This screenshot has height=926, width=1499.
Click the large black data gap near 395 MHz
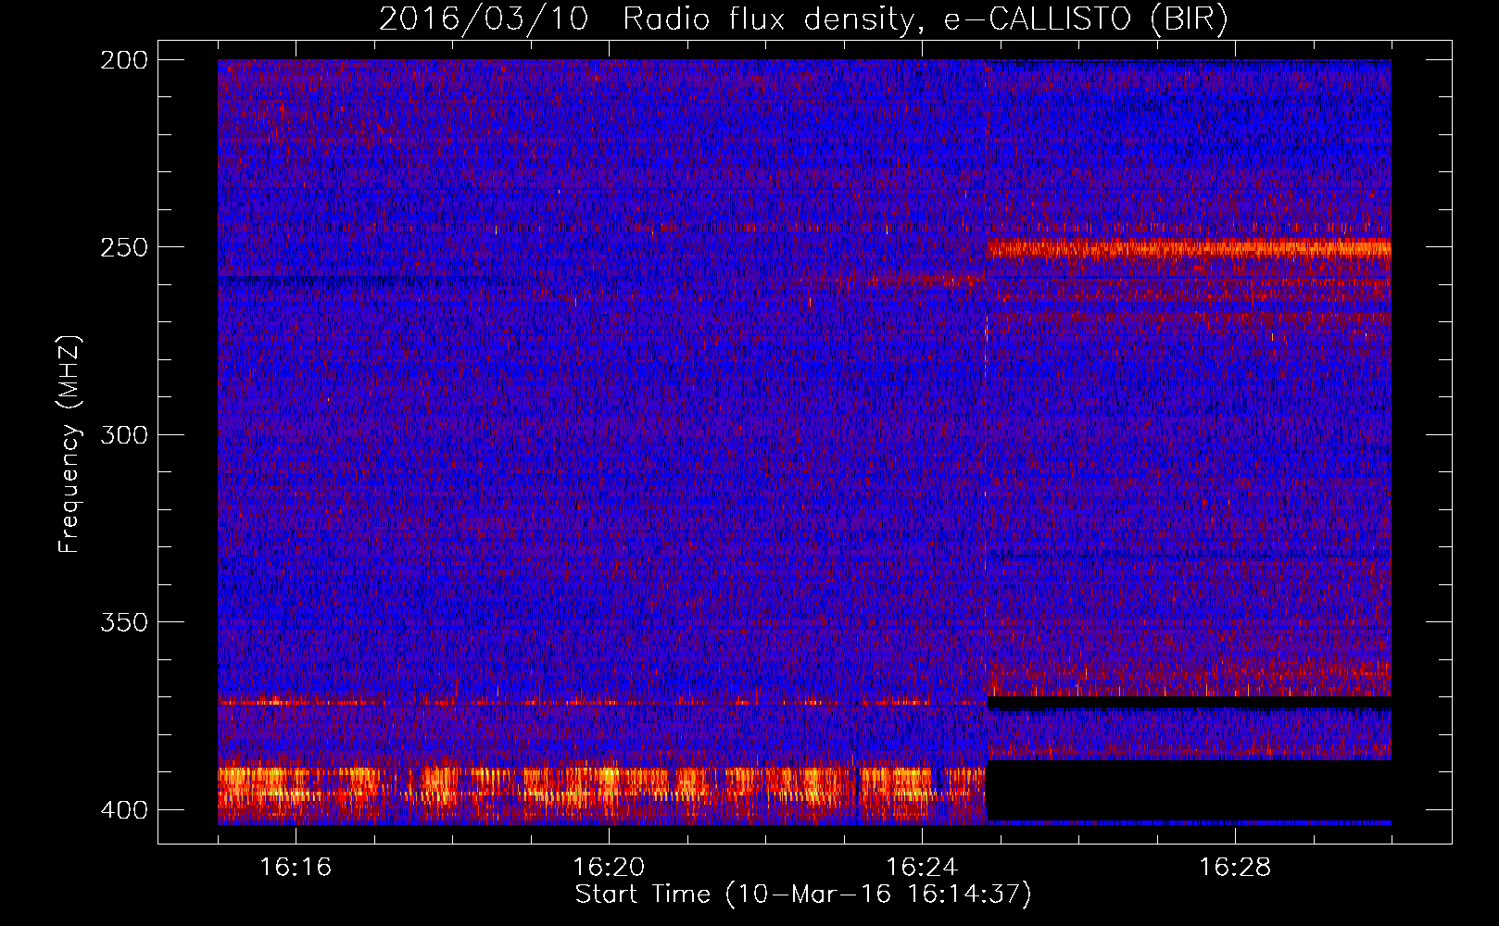(1189, 790)
